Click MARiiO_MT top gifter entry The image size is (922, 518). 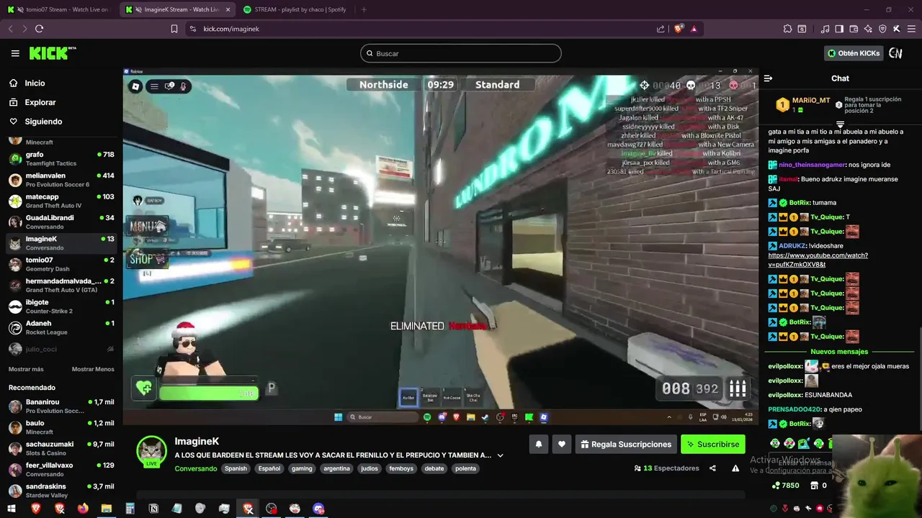click(803, 105)
